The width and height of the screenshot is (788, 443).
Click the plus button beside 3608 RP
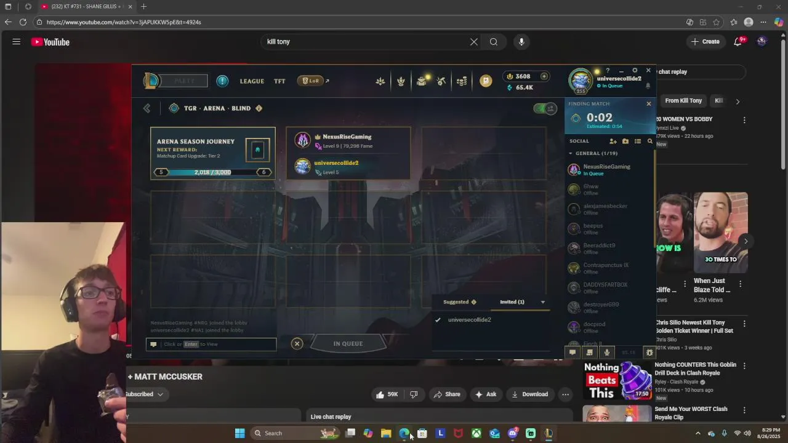click(x=544, y=76)
